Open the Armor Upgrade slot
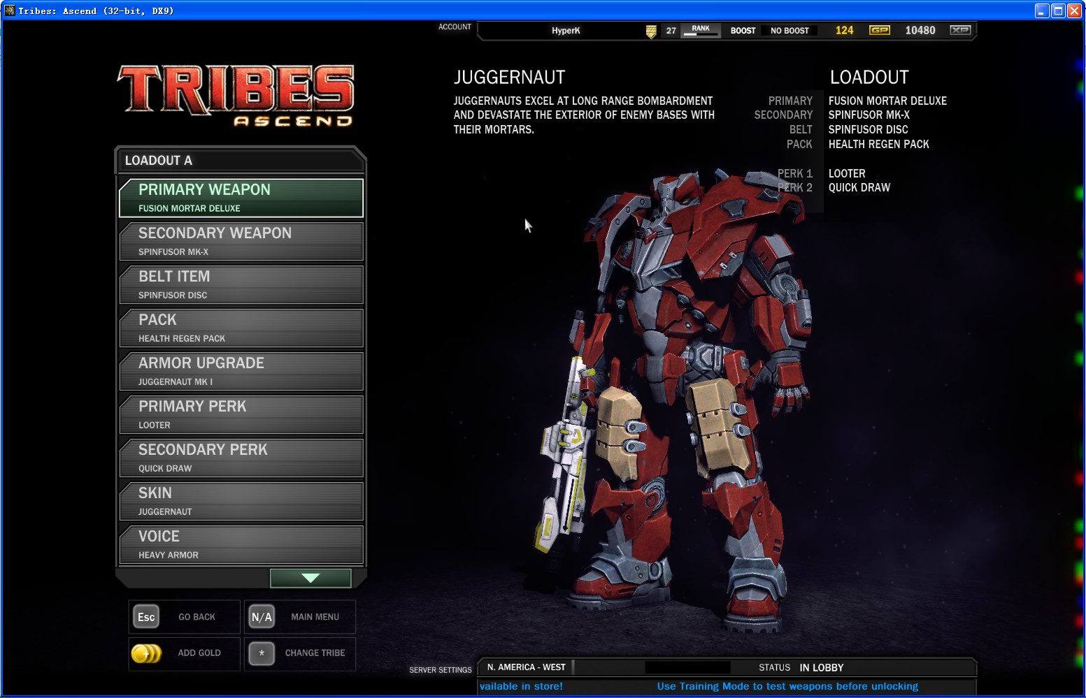 (241, 371)
